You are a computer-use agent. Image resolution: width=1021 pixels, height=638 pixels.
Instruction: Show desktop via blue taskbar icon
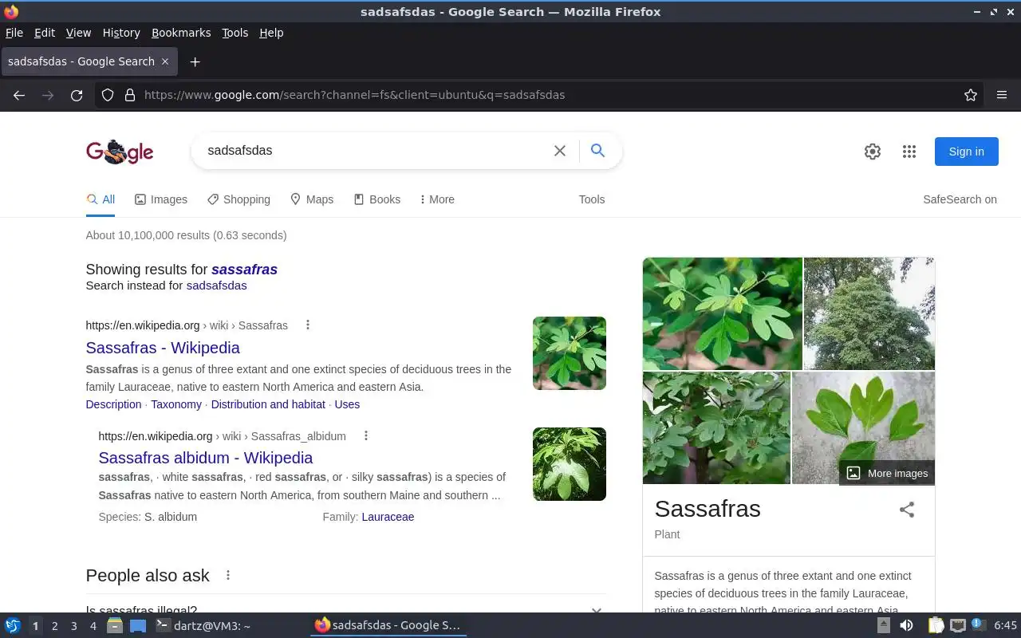(138, 626)
